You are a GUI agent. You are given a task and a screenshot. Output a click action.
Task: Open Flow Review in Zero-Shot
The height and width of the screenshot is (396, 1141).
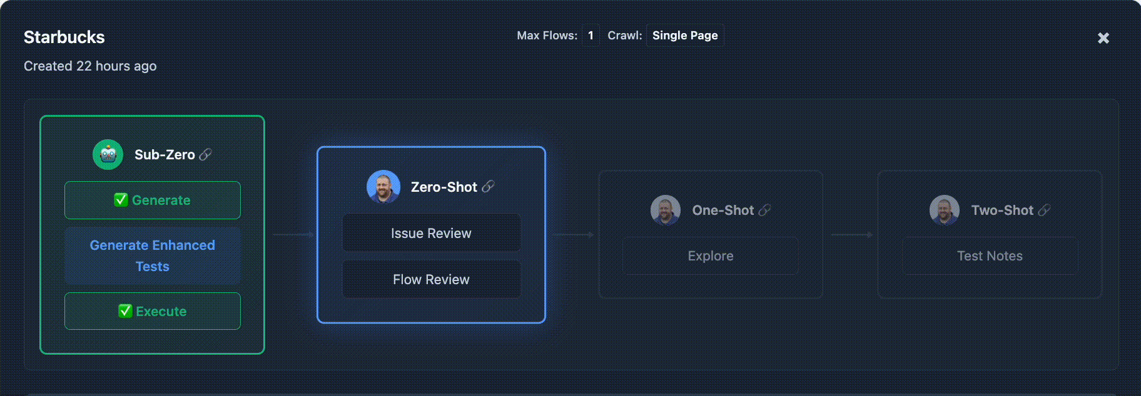coord(432,279)
